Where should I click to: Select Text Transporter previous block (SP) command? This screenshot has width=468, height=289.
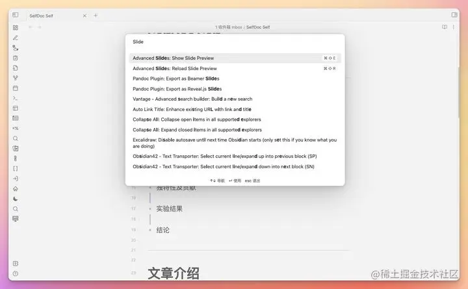pyautogui.click(x=235, y=157)
